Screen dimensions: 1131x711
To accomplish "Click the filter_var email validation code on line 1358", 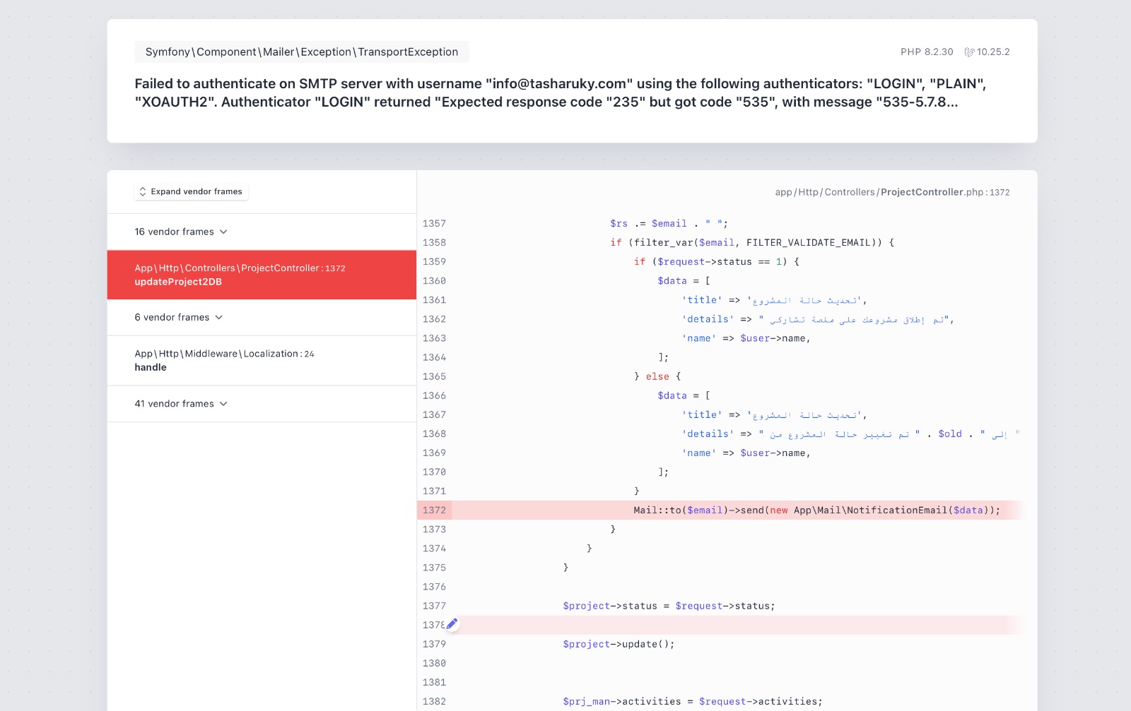I will pos(752,243).
